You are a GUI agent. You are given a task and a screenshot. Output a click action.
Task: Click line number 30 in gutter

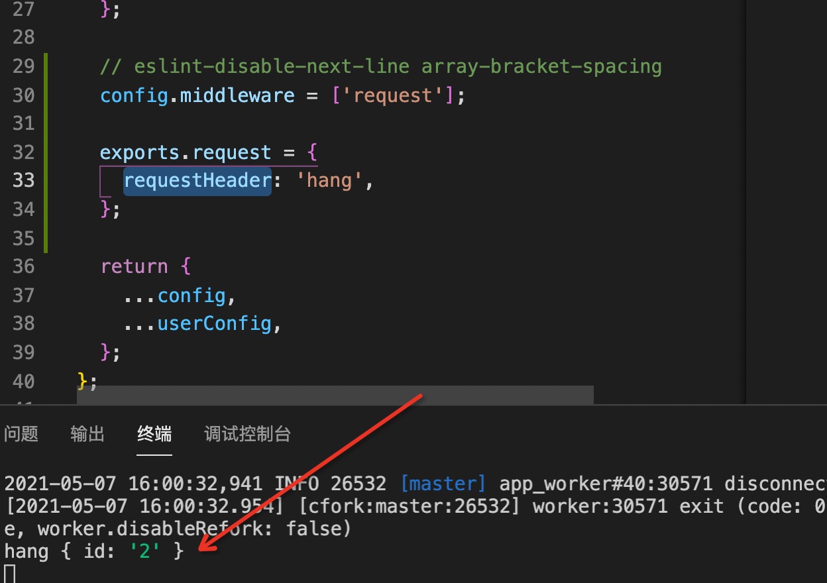pyautogui.click(x=23, y=95)
